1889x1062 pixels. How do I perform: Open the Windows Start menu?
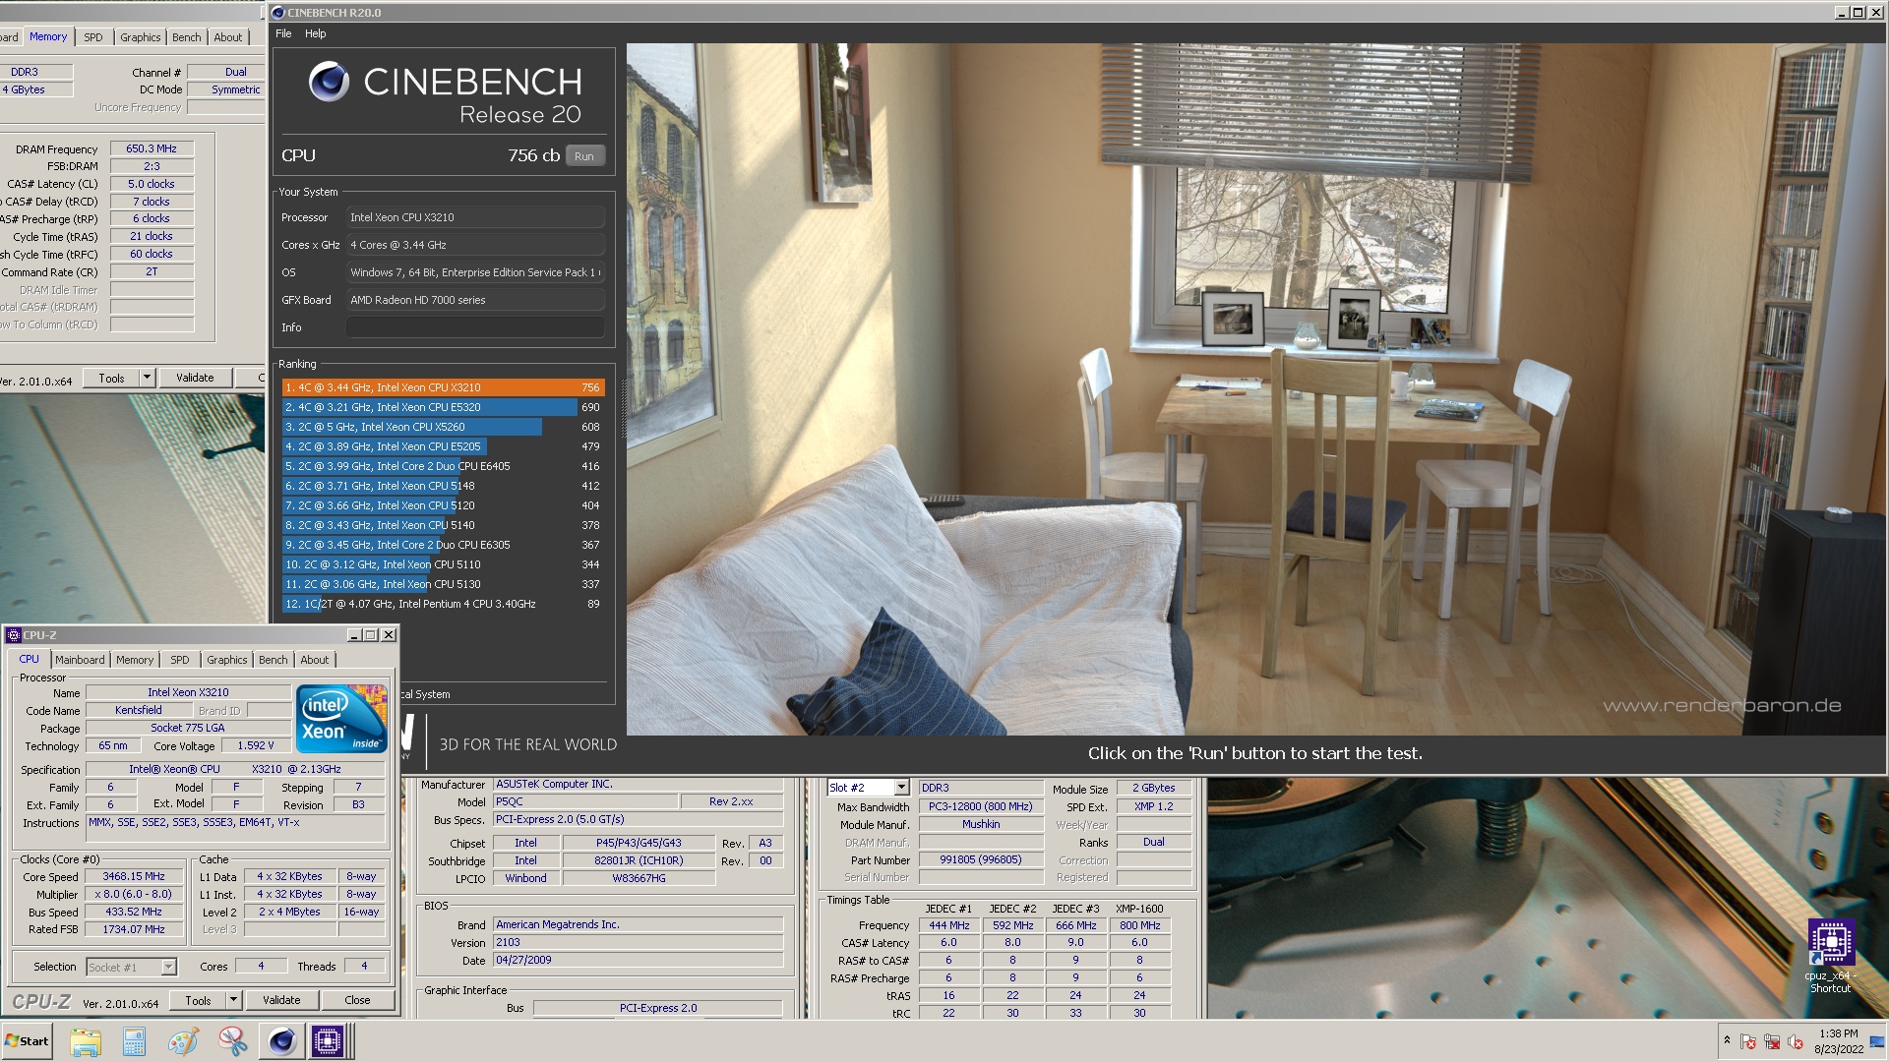pyautogui.click(x=28, y=1041)
